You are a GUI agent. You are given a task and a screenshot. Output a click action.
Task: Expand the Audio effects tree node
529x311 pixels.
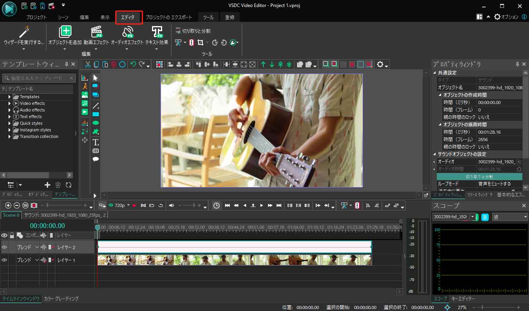(10, 110)
